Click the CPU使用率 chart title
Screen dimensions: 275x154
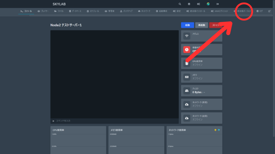(x=58, y=130)
